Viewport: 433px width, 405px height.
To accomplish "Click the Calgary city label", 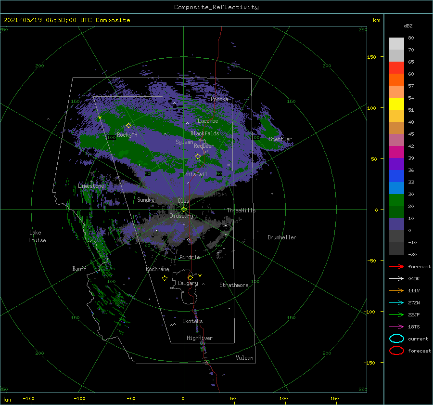I will [188, 283].
